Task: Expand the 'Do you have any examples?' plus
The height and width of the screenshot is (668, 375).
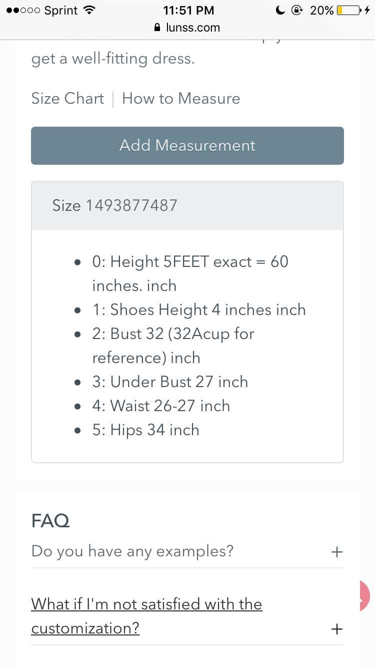Action: [337, 552]
